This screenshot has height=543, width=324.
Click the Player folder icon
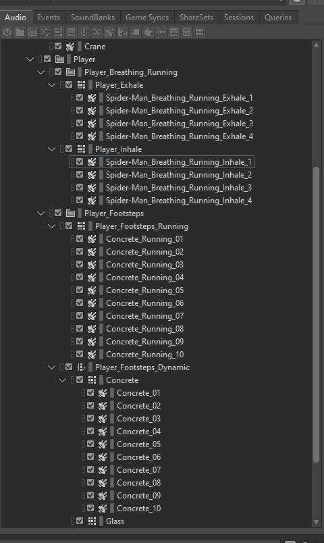[x=59, y=59]
